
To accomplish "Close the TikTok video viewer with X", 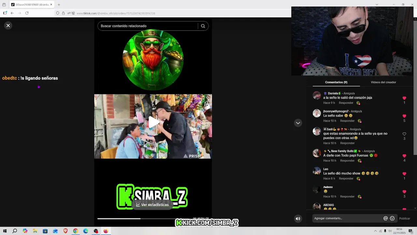I will (8, 25).
